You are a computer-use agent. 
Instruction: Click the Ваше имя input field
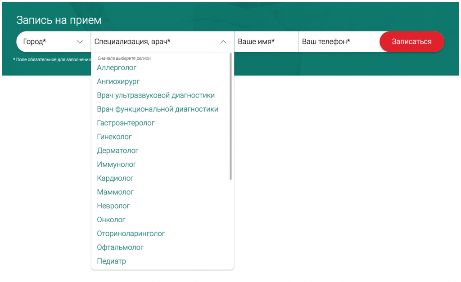click(x=266, y=42)
